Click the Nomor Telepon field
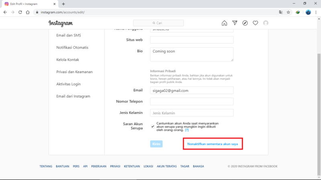Image resolution: width=321 pixels, height=180 pixels. (192, 102)
